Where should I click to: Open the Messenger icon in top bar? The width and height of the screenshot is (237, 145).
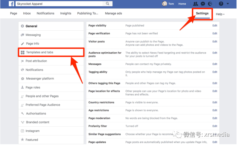pos(203,4)
